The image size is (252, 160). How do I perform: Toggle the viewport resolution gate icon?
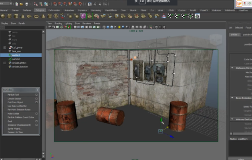pos(83,27)
